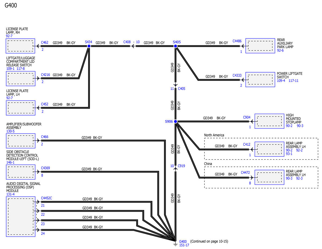This screenshot has width=322, height=249.
Task: Click the S434 splice dot
Action: coord(89,46)
